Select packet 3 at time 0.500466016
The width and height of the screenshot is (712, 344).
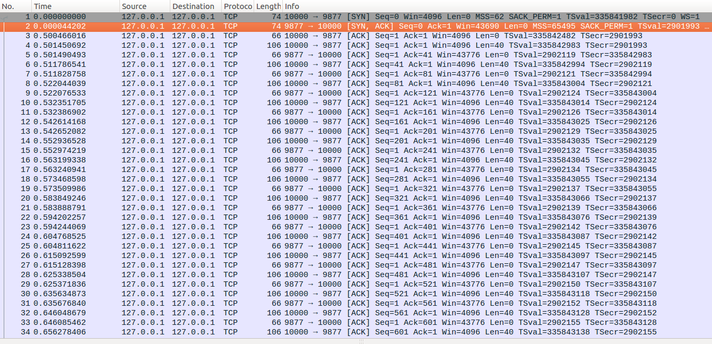click(x=356, y=36)
